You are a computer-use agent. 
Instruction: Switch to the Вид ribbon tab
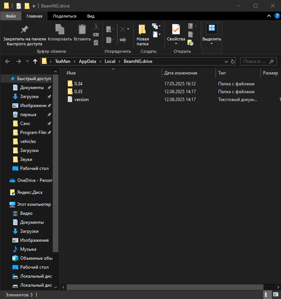pos(91,16)
